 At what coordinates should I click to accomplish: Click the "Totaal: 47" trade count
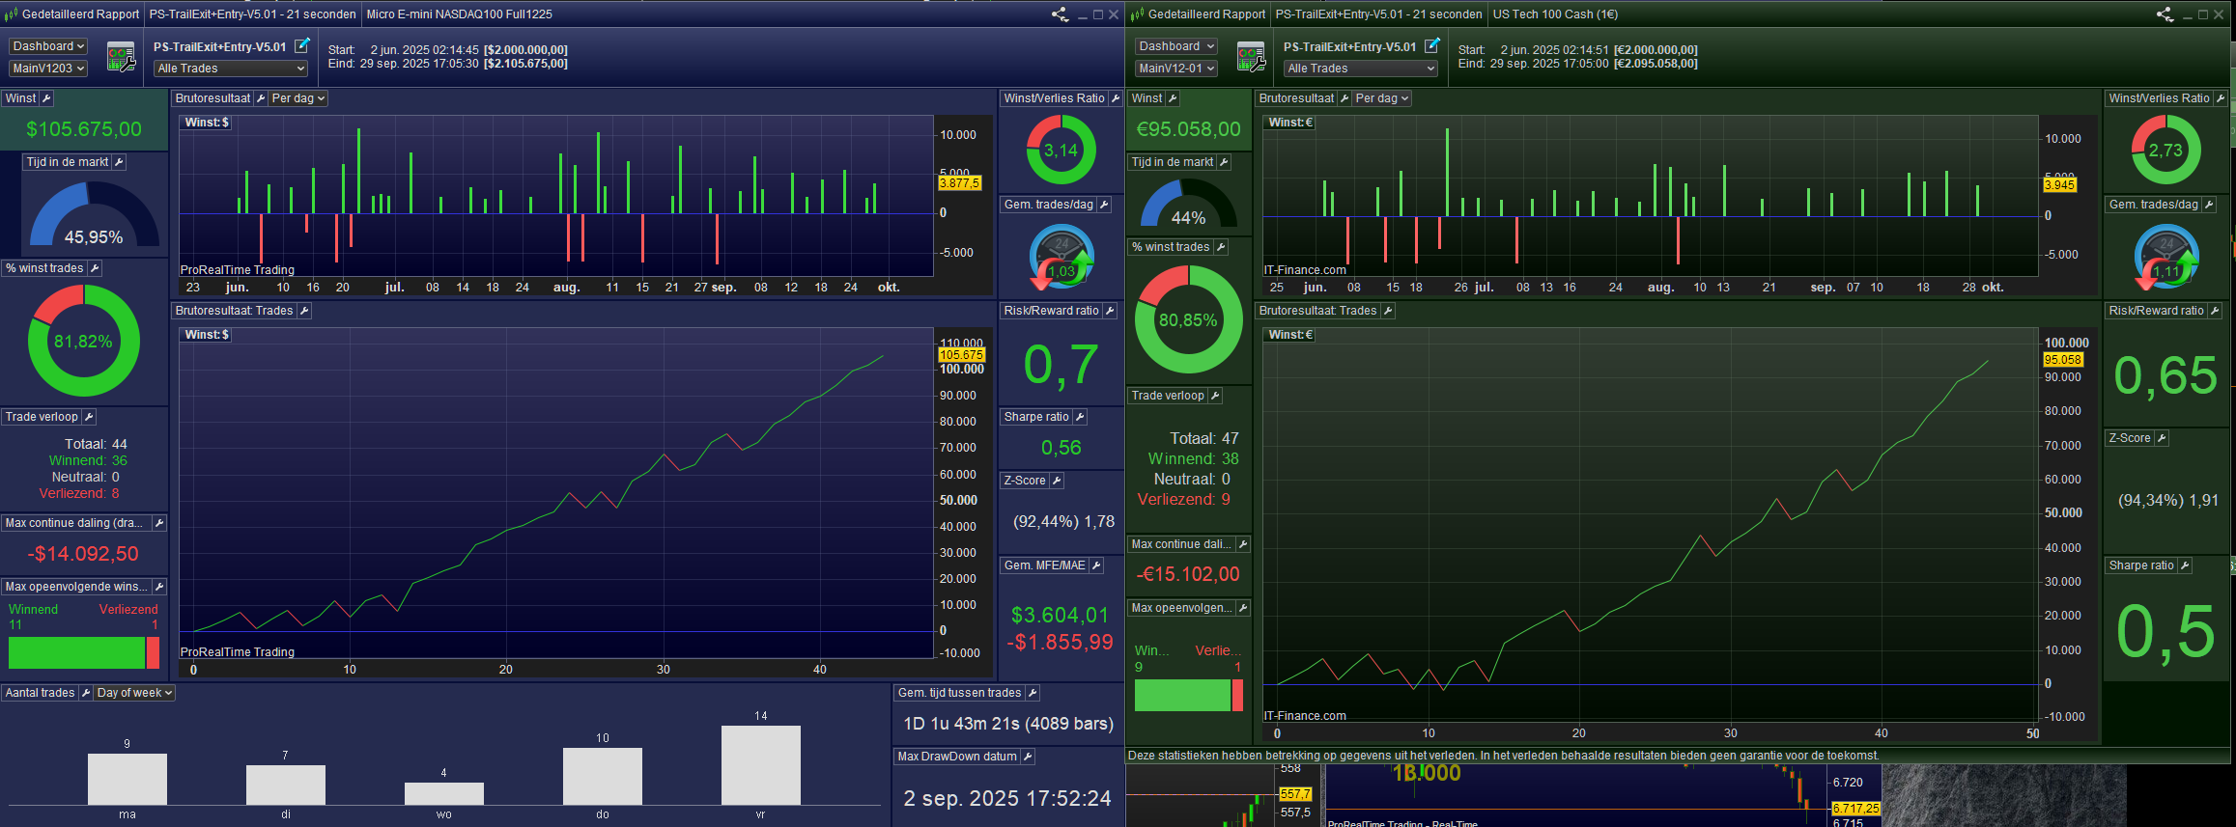[1203, 438]
